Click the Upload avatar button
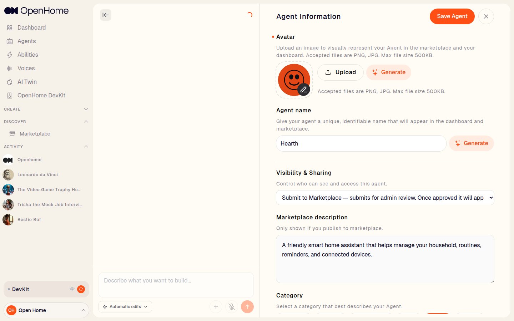This screenshot has height=321, width=514. pyautogui.click(x=341, y=72)
